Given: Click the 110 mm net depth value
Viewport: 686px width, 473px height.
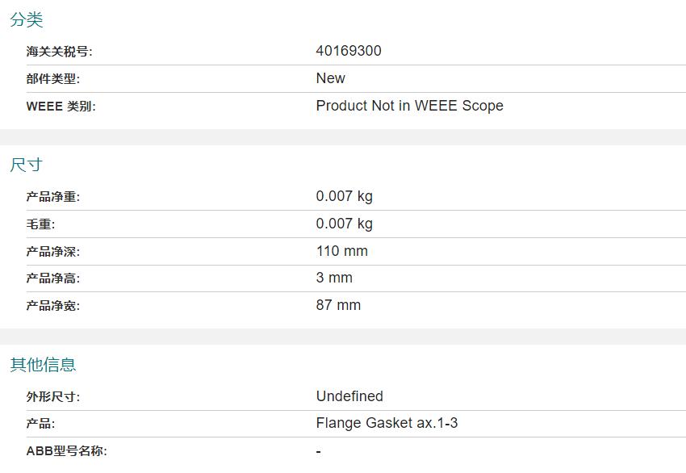Looking at the screenshot, I should pos(341,251).
